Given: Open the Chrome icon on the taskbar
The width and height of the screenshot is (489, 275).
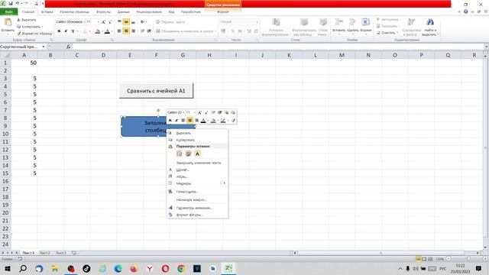Looking at the screenshot, I should click(x=181, y=268).
